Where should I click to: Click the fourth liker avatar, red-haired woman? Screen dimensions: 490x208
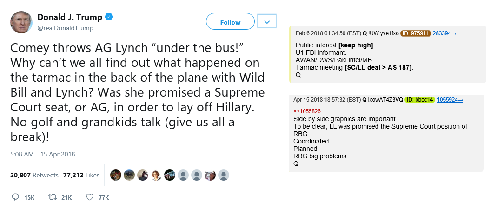156,175
